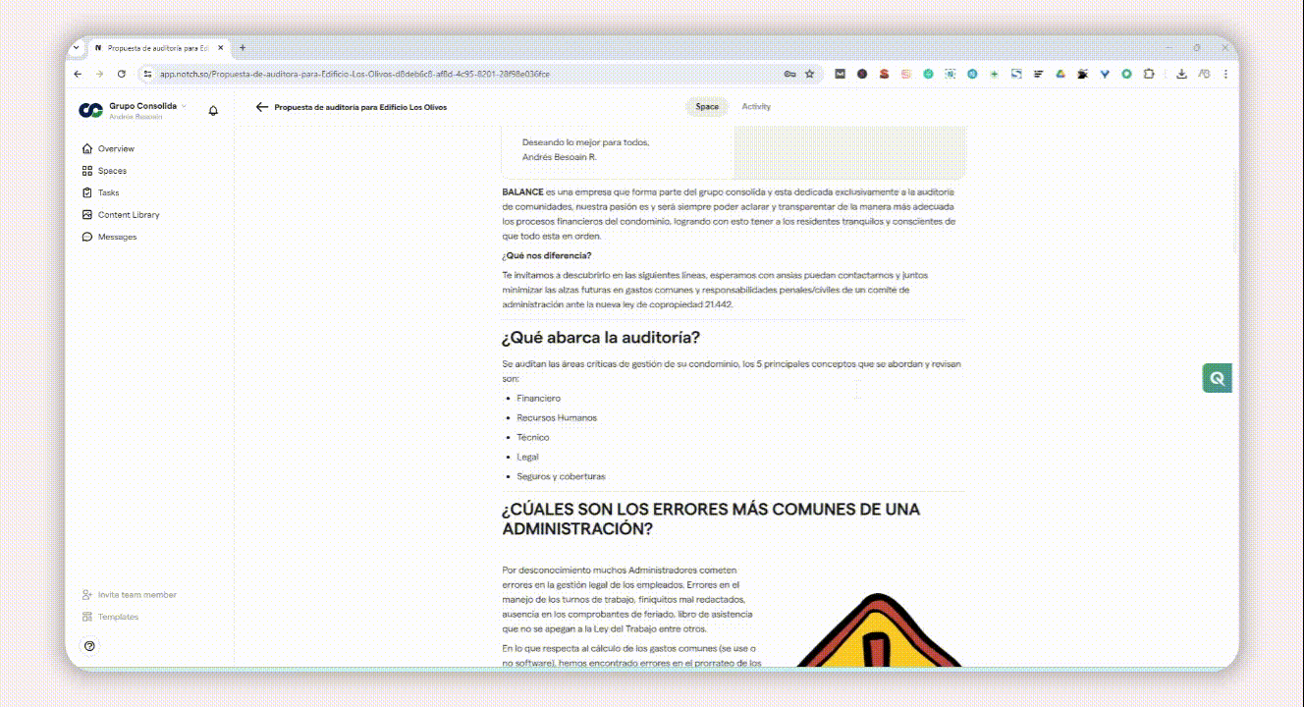The width and height of the screenshot is (1304, 707).
Task: Click the green search widget on right edge
Action: (x=1218, y=378)
